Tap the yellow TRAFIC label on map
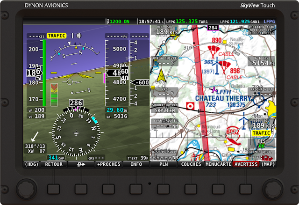 [262, 133]
